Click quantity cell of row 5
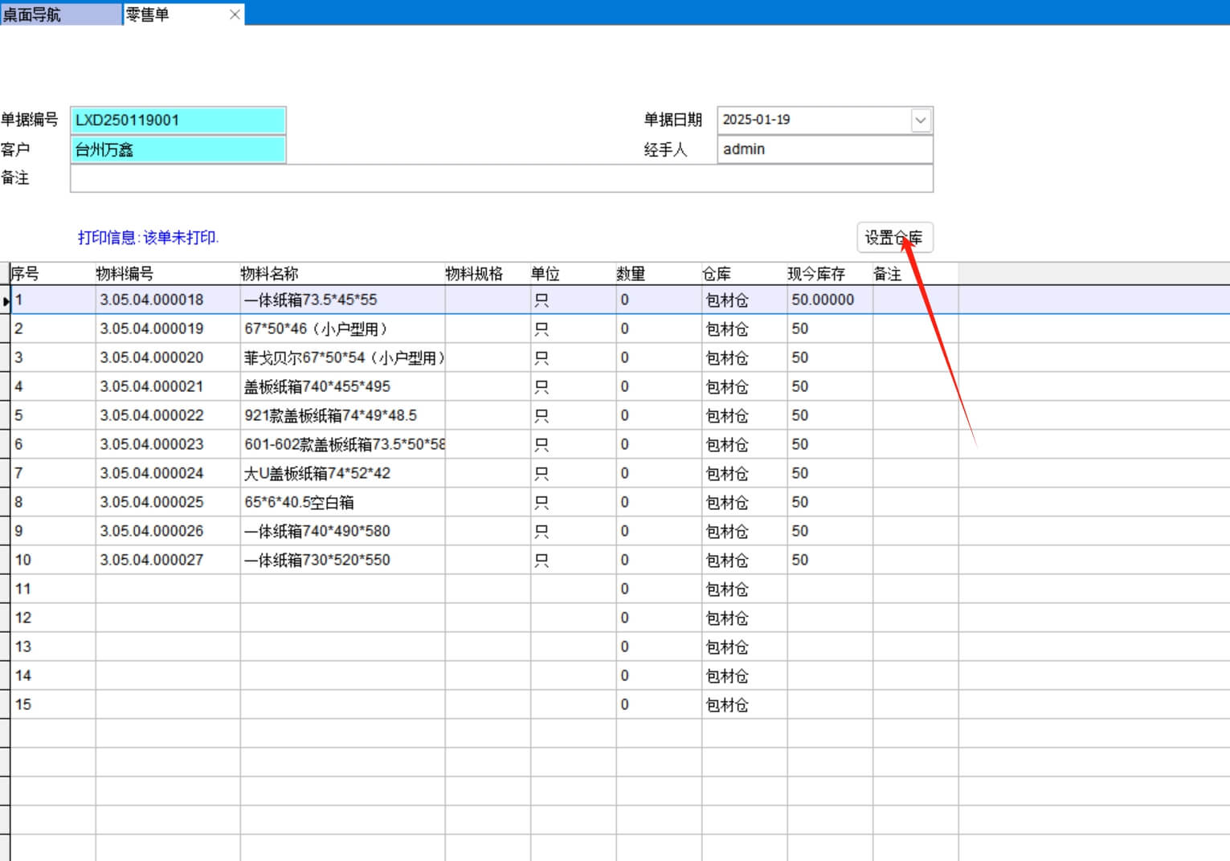Viewport: 1230px width, 861px height. 657,415
